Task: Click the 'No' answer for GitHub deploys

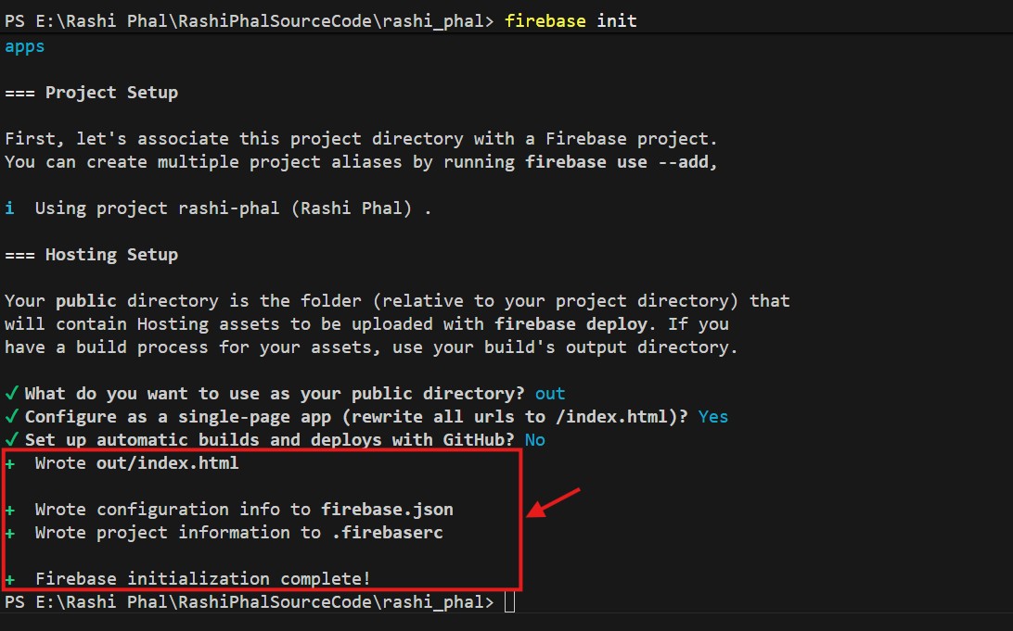Action: click(534, 440)
